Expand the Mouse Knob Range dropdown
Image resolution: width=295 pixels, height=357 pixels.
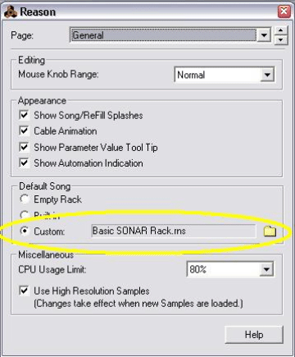pyautogui.click(x=267, y=75)
